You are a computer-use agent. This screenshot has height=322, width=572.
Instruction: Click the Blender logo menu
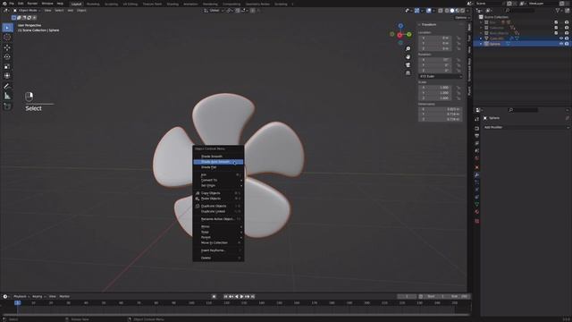tap(4, 4)
